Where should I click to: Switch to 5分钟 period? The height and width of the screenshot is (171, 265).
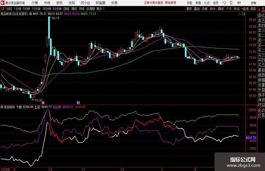click(x=26, y=9)
